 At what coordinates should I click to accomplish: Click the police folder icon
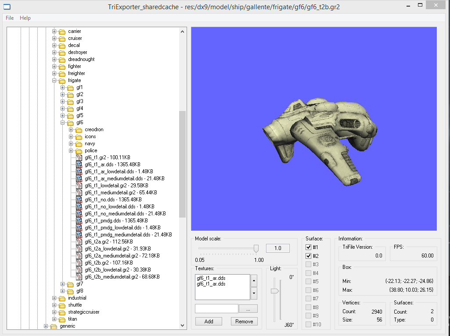pyautogui.click(x=79, y=151)
